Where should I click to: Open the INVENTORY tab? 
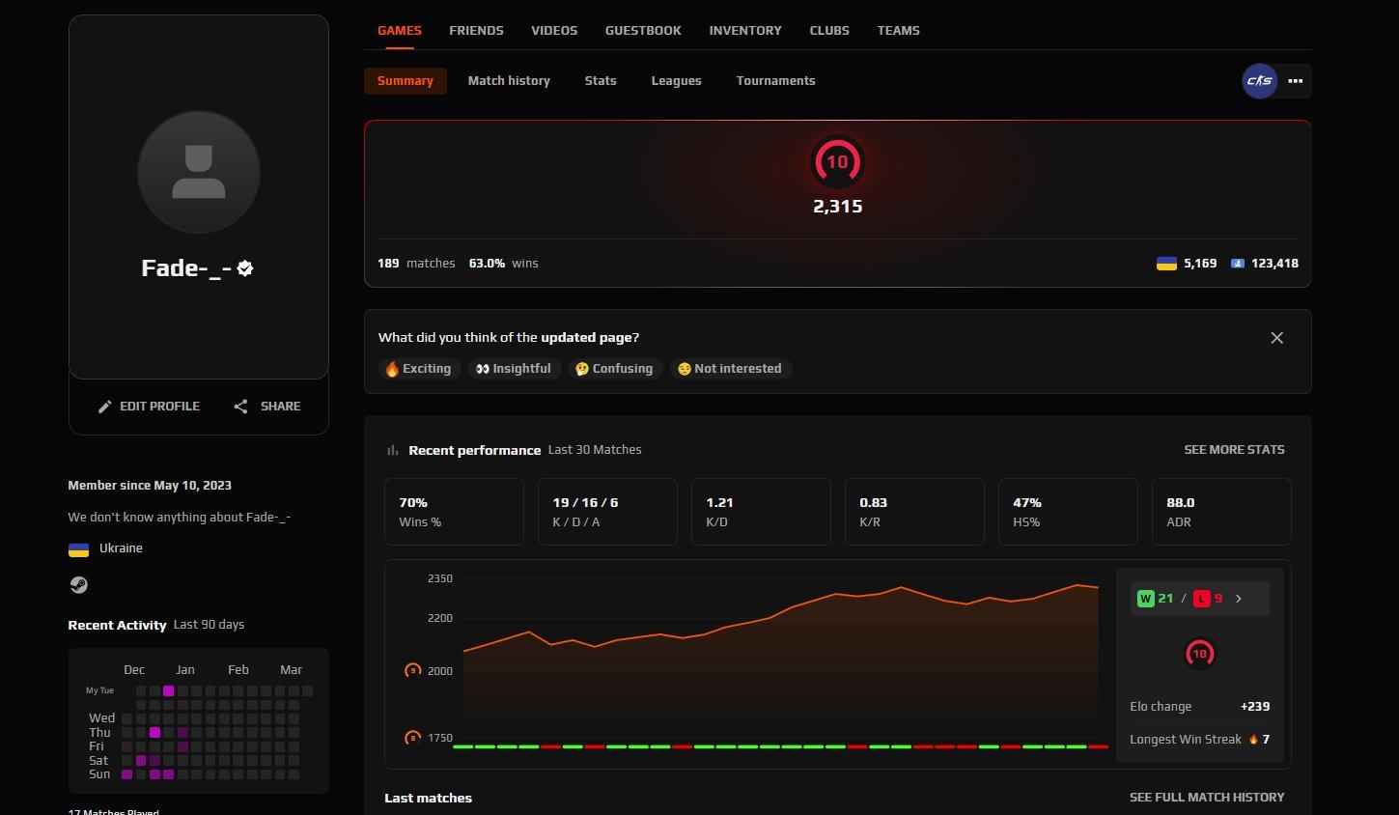tap(744, 30)
